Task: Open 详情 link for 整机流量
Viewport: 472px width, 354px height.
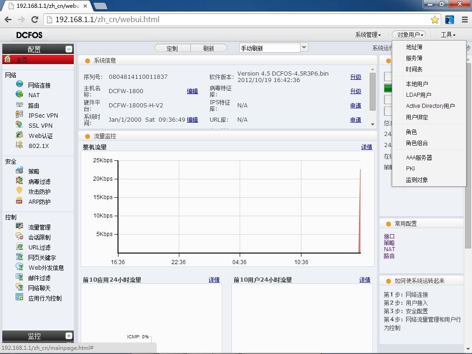Action: [366, 147]
